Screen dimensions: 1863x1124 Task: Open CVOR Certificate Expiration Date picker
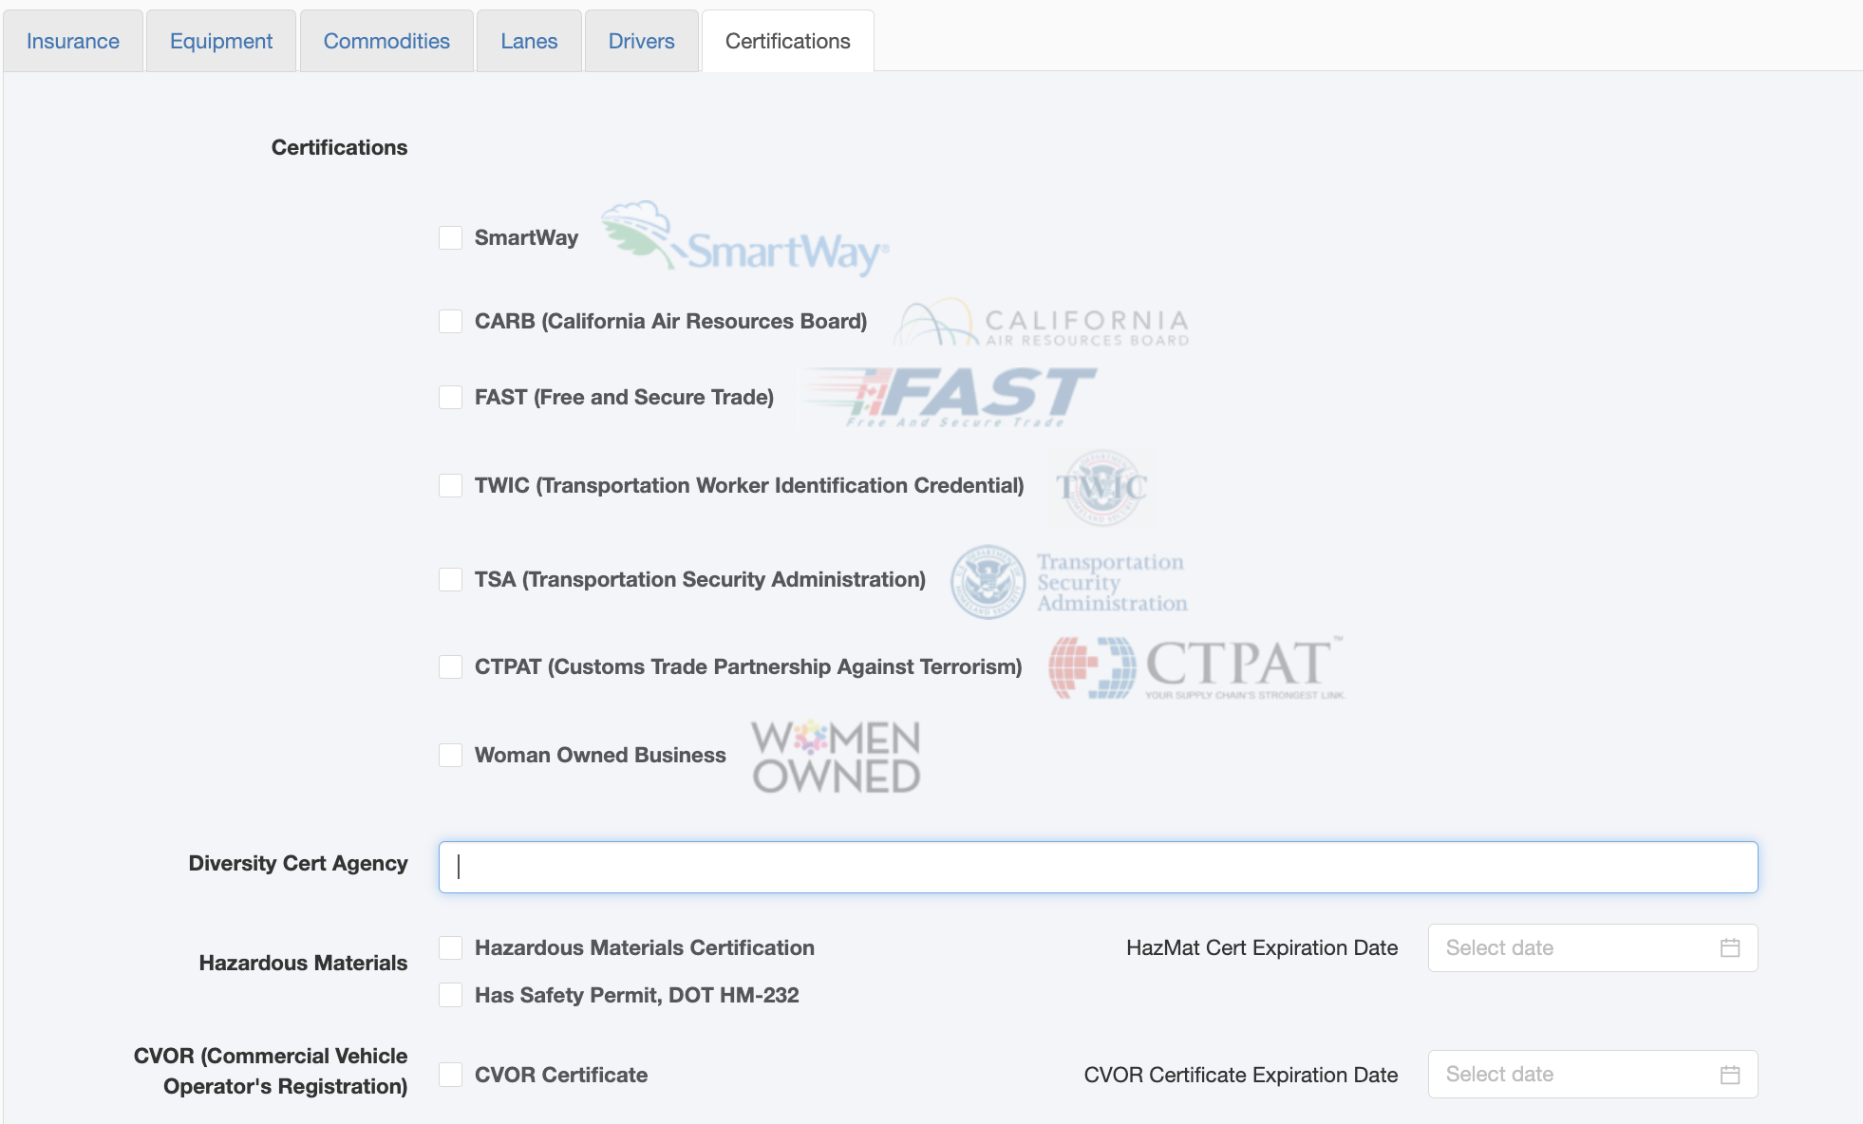[x=1592, y=1074]
